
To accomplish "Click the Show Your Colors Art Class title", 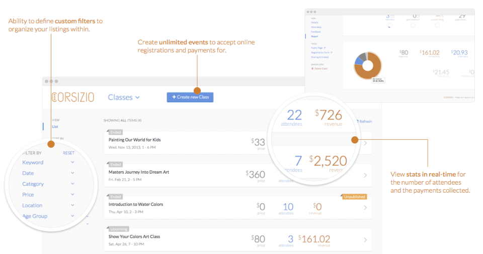I will 134,237.
